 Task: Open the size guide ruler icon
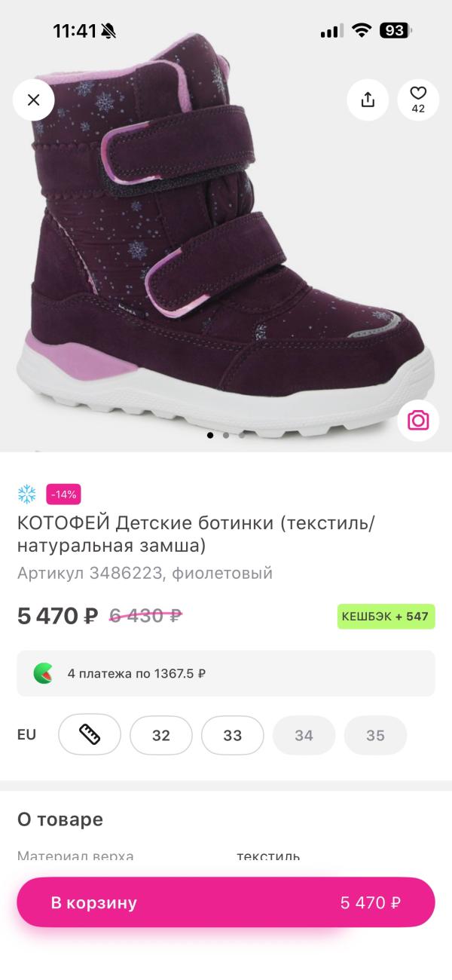click(90, 735)
